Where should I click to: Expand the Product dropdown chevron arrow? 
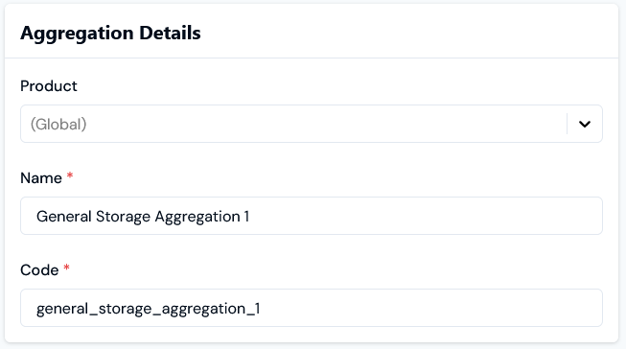pos(585,125)
